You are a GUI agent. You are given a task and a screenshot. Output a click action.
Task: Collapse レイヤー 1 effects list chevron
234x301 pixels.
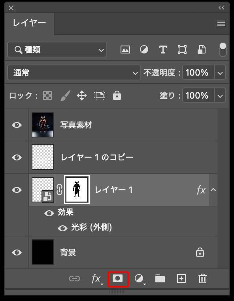[213, 190]
